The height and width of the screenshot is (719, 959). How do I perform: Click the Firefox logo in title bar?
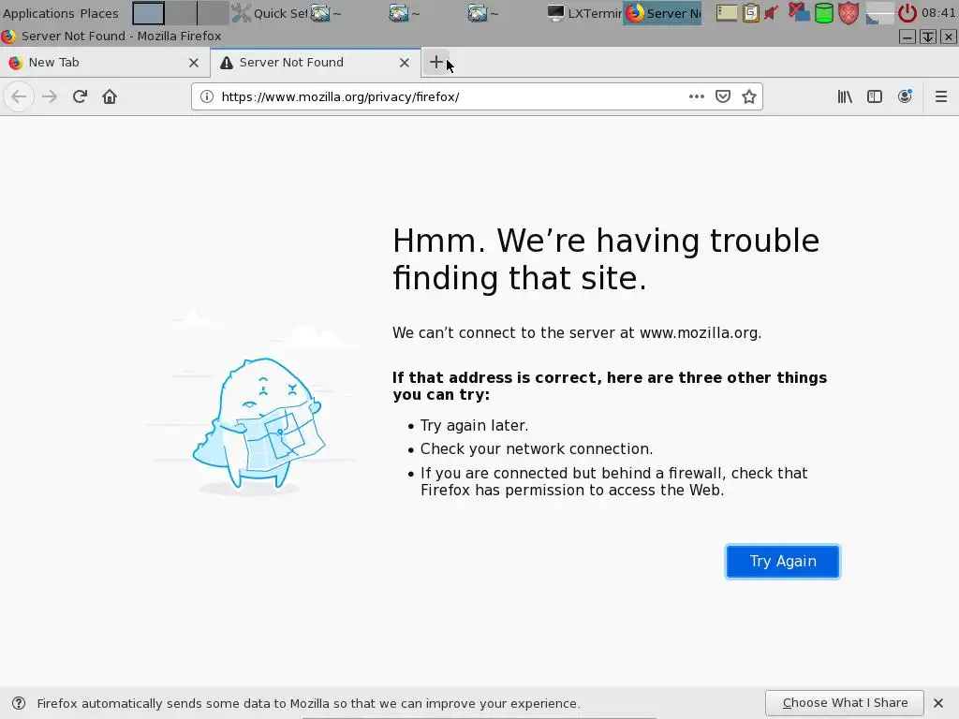[x=8, y=37]
